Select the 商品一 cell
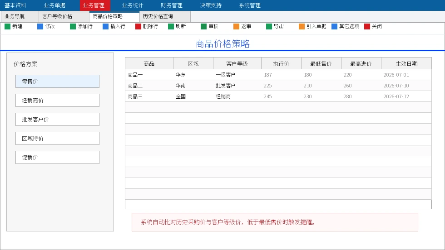 (x=149, y=75)
